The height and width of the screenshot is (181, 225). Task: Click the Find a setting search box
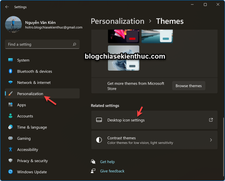[39, 45]
